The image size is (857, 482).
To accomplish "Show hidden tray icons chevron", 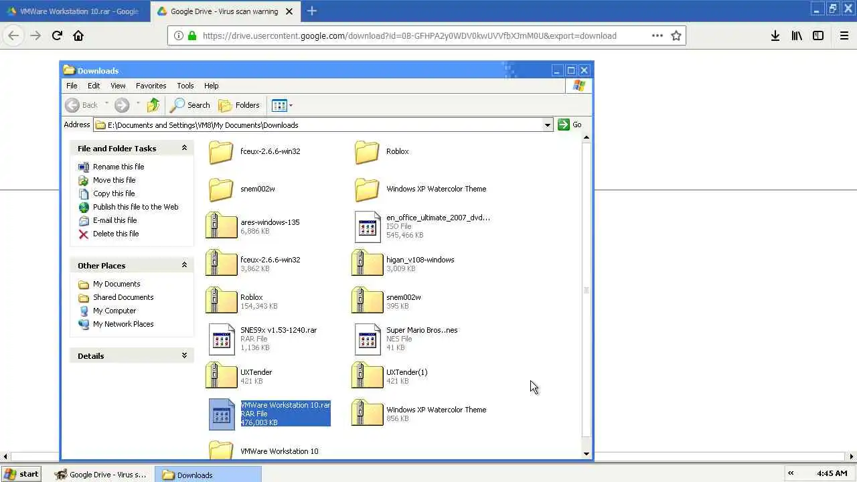I will point(791,474).
